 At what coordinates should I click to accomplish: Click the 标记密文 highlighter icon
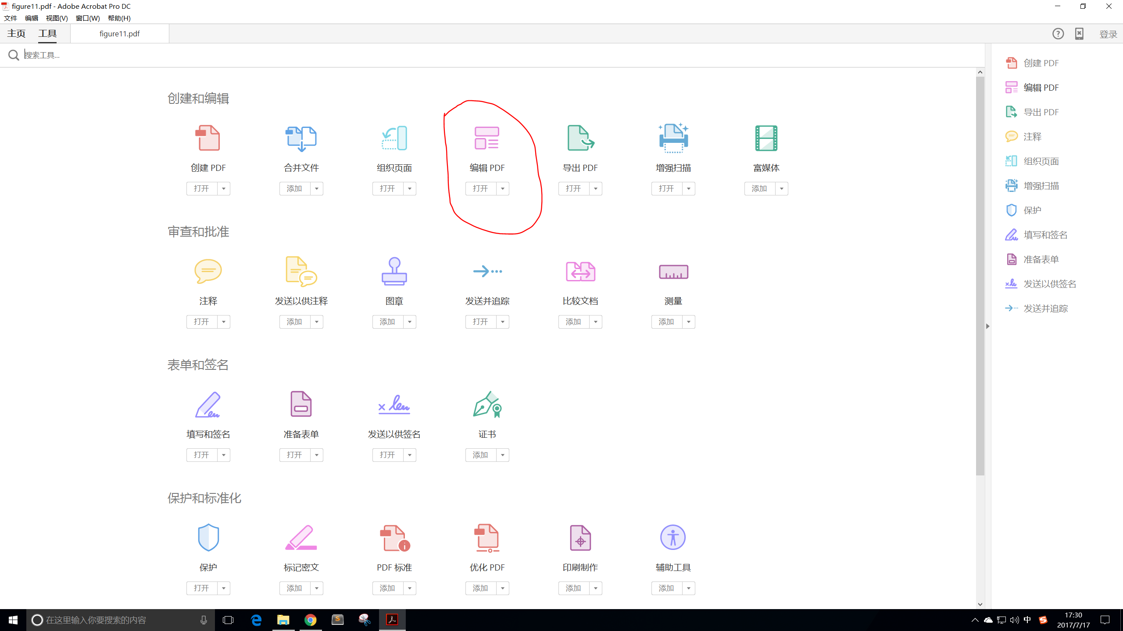301,537
